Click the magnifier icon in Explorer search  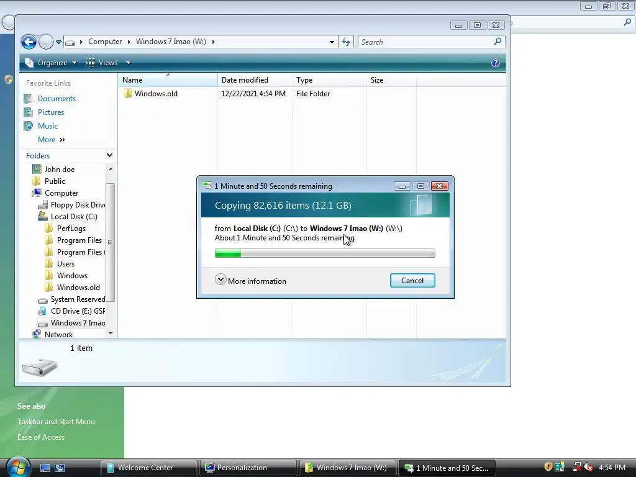coord(497,42)
